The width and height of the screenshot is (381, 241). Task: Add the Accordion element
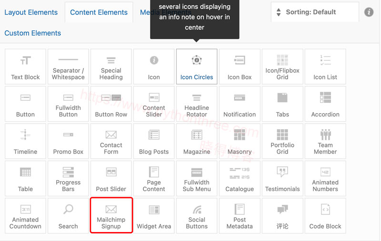coord(325,104)
